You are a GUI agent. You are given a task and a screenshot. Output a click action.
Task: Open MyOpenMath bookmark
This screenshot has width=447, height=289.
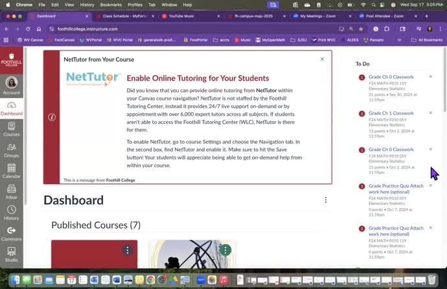tap(270, 40)
